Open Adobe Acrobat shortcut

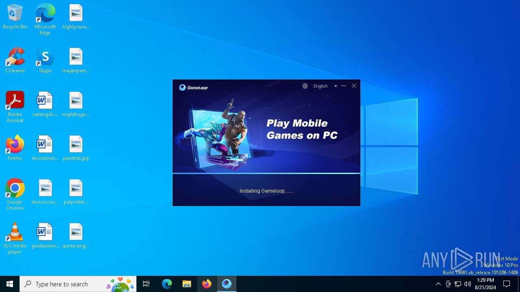pos(15,107)
